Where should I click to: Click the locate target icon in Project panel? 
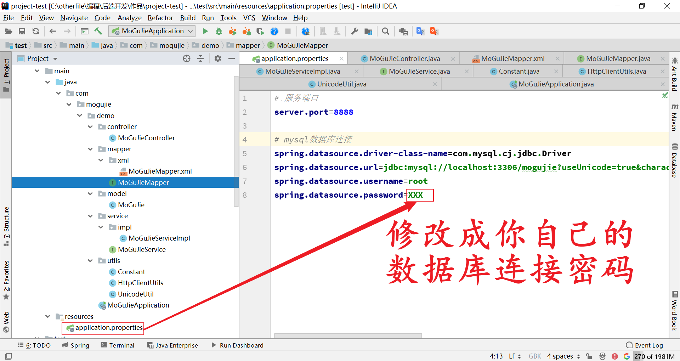(187, 58)
